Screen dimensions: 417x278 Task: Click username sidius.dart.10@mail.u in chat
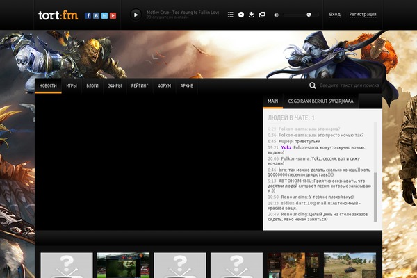[306, 203]
